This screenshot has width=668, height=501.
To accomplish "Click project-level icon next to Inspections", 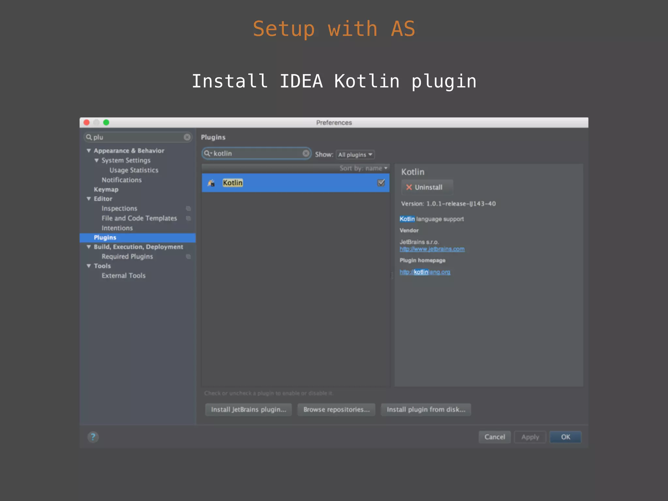I will pyautogui.click(x=188, y=208).
